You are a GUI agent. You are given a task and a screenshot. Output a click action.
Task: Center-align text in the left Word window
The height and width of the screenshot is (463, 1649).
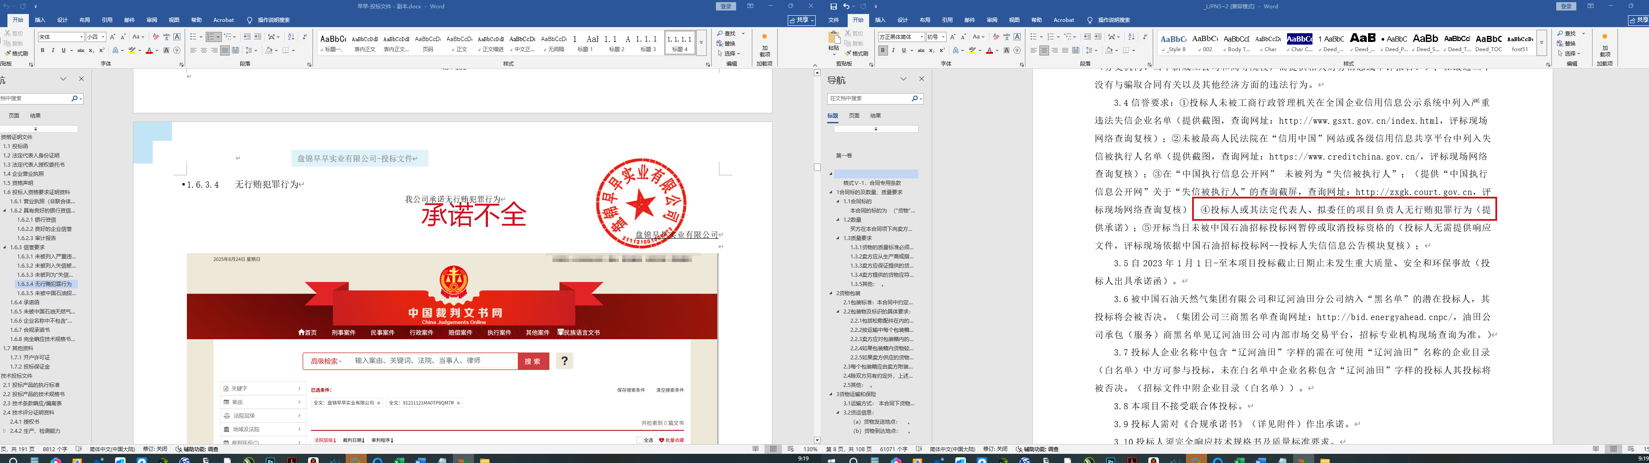pyautogui.click(x=203, y=50)
